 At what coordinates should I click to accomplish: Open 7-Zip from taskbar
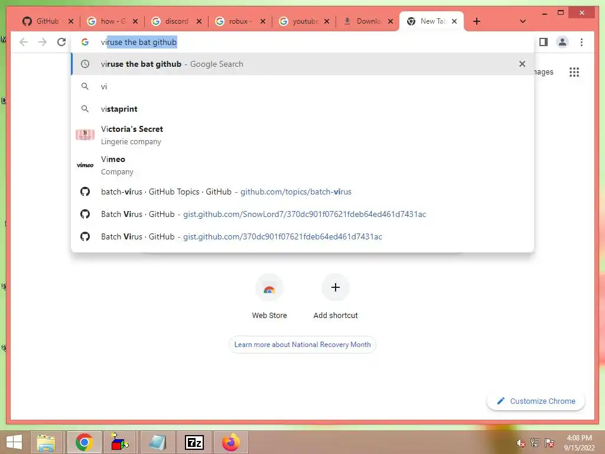[194, 442]
